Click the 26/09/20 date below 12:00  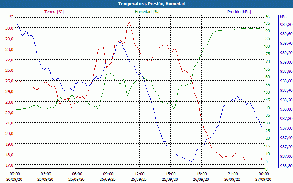click(139, 179)
